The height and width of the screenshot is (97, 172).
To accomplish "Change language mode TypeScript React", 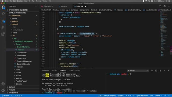I will click(142, 96).
